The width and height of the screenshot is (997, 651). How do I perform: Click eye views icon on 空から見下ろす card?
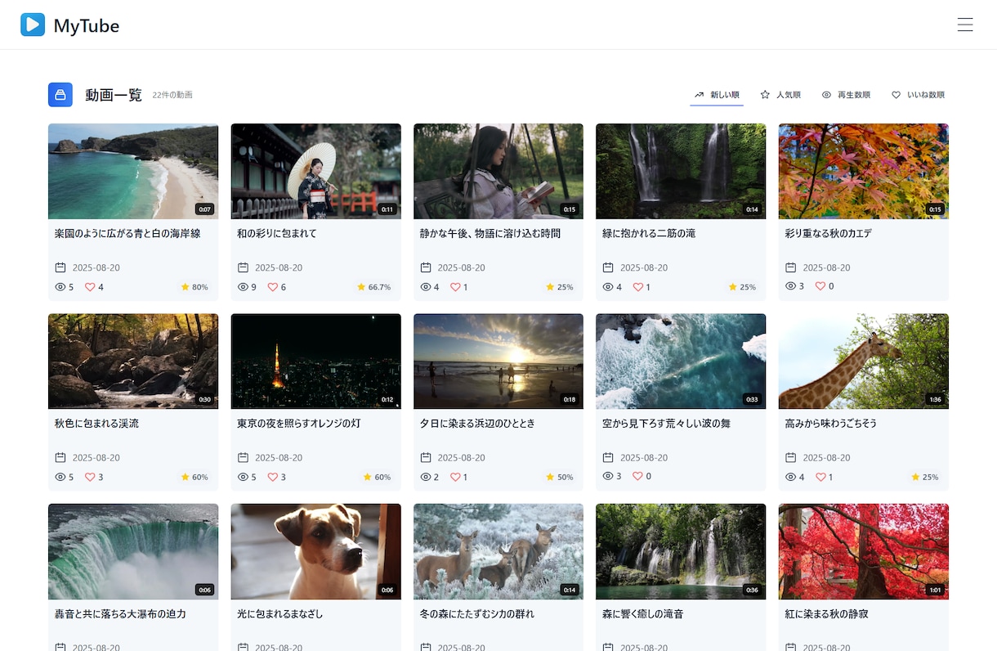point(607,476)
